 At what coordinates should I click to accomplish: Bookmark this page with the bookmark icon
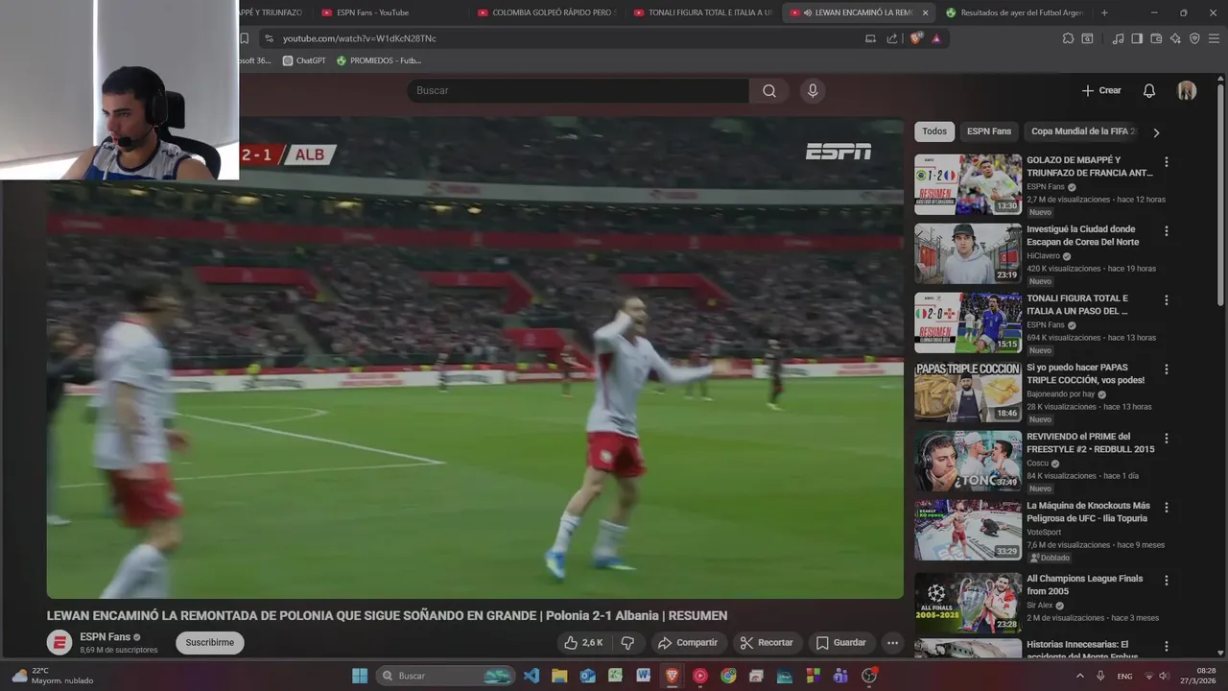tap(244, 38)
